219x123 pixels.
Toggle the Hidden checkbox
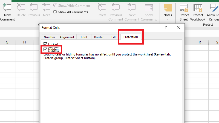click(x=45, y=49)
